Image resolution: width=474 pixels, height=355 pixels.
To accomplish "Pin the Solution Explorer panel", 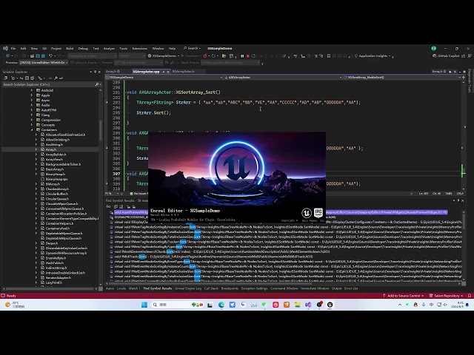I will point(95,72).
